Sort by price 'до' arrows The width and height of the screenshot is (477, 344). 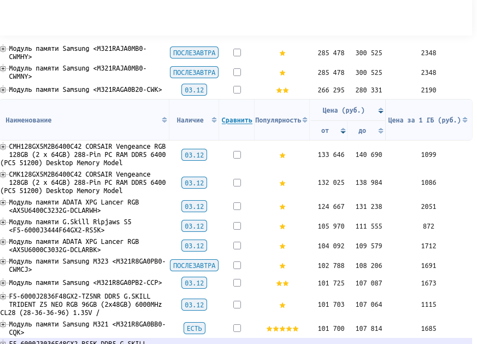tap(381, 131)
